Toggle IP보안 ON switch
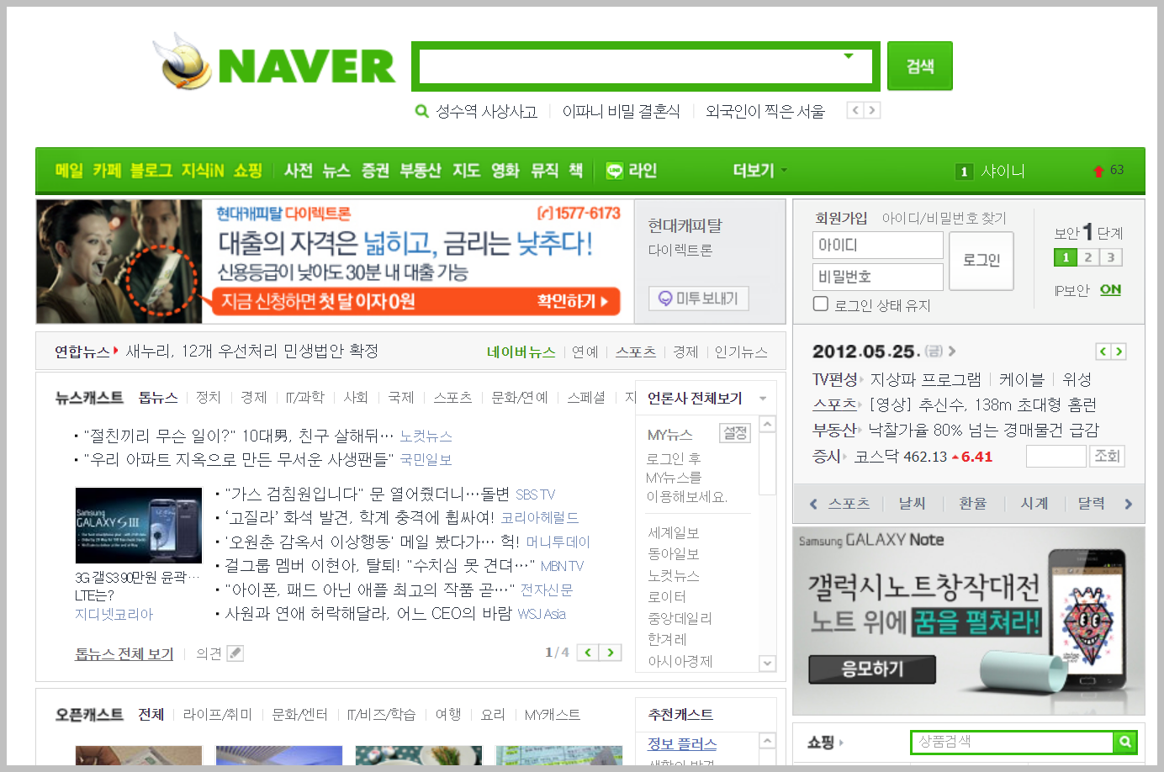The width and height of the screenshot is (1164, 772). (1110, 289)
